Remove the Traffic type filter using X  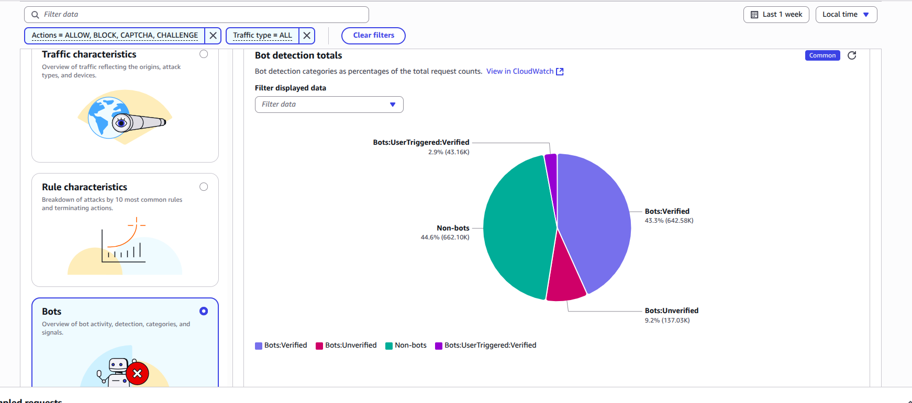[307, 36]
